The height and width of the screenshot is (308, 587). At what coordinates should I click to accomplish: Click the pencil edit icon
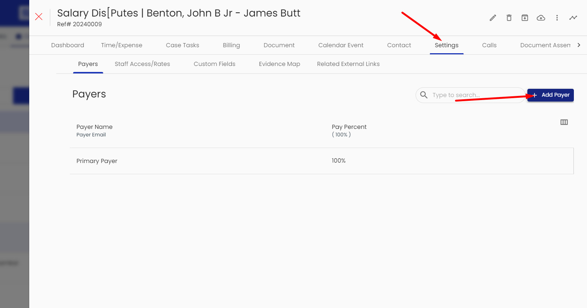[493, 18]
